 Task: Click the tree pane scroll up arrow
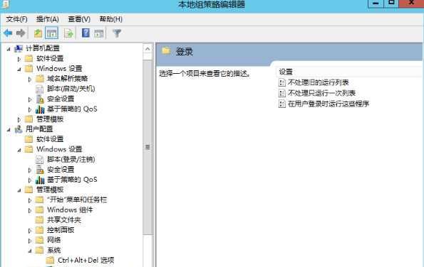point(148,49)
